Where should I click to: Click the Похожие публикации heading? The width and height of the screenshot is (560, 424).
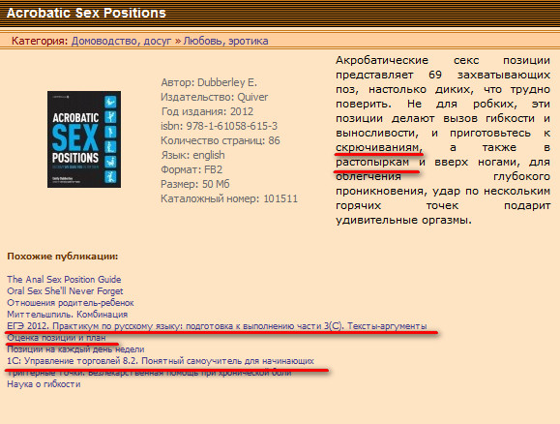click(x=63, y=257)
